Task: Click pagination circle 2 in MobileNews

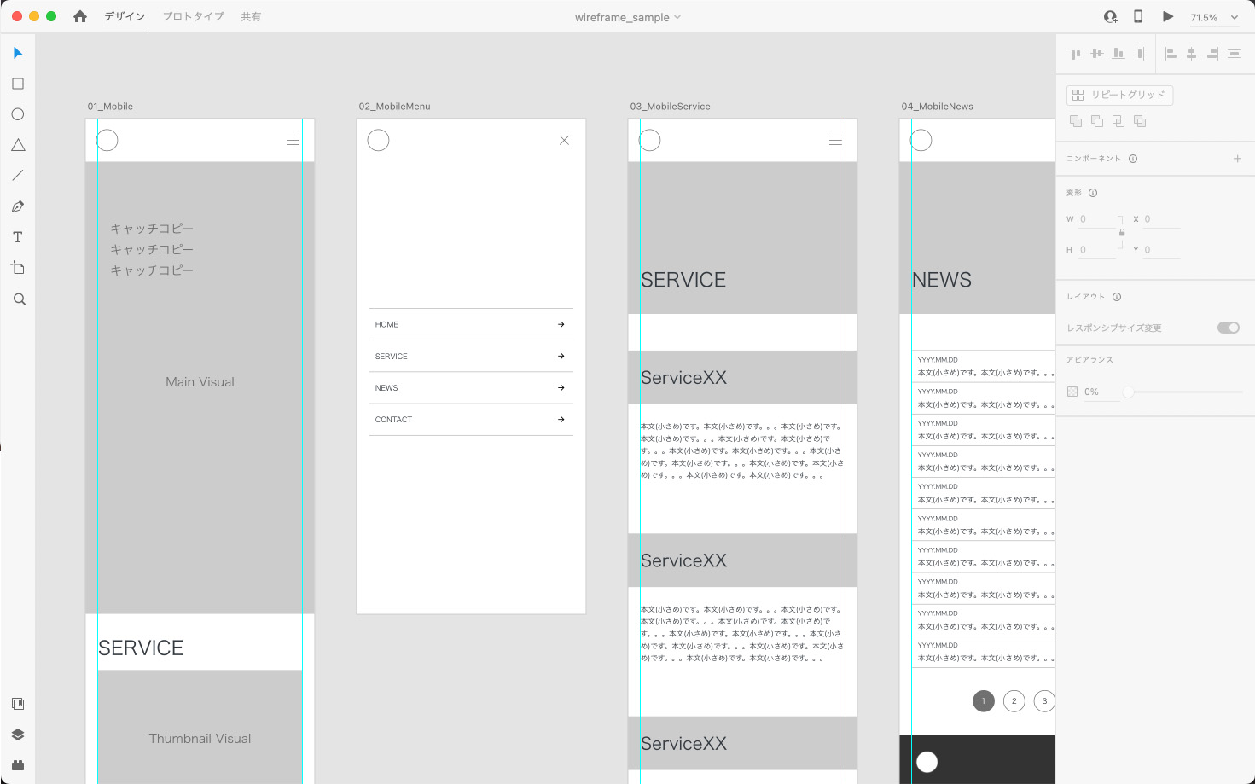Action: point(1014,701)
